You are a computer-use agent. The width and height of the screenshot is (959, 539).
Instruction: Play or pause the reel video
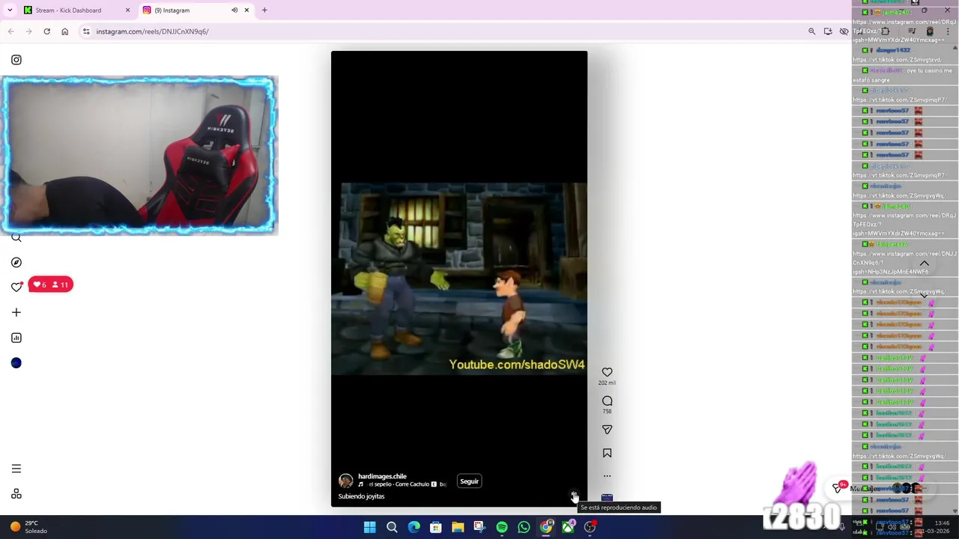coord(459,278)
